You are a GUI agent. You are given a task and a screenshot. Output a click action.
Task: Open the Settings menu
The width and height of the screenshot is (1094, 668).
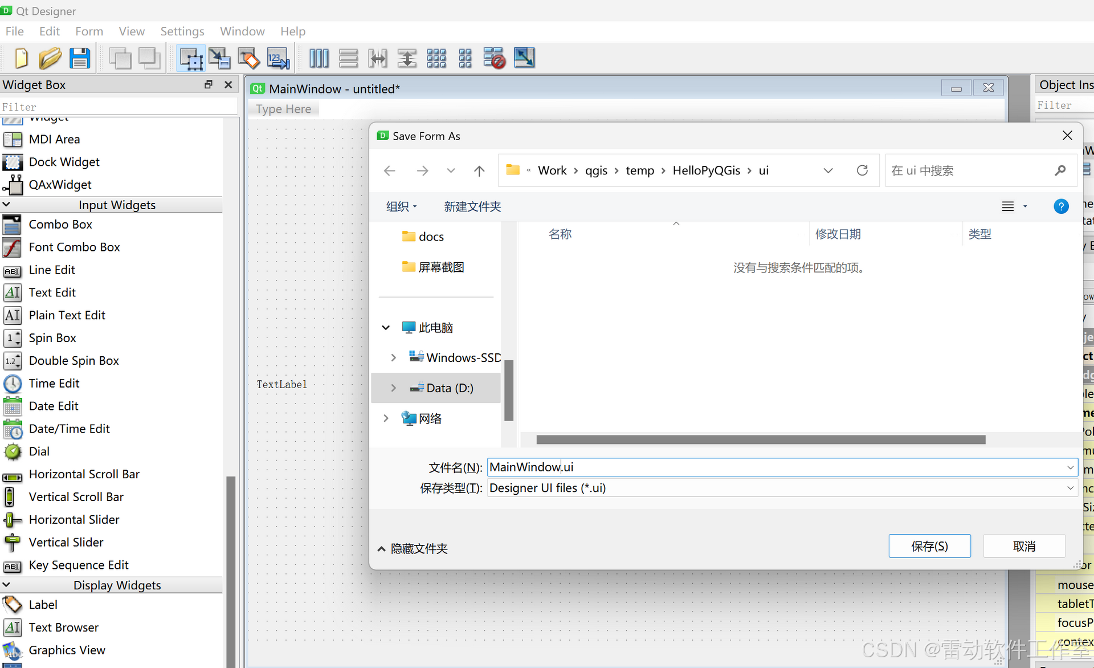click(x=182, y=31)
